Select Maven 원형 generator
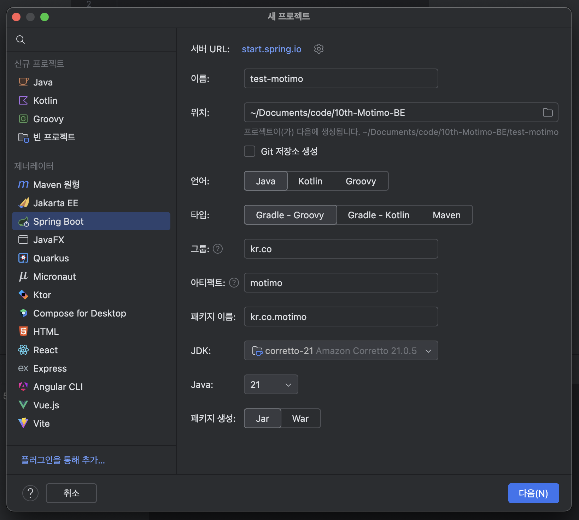The image size is (579, 520). point(91,184)
